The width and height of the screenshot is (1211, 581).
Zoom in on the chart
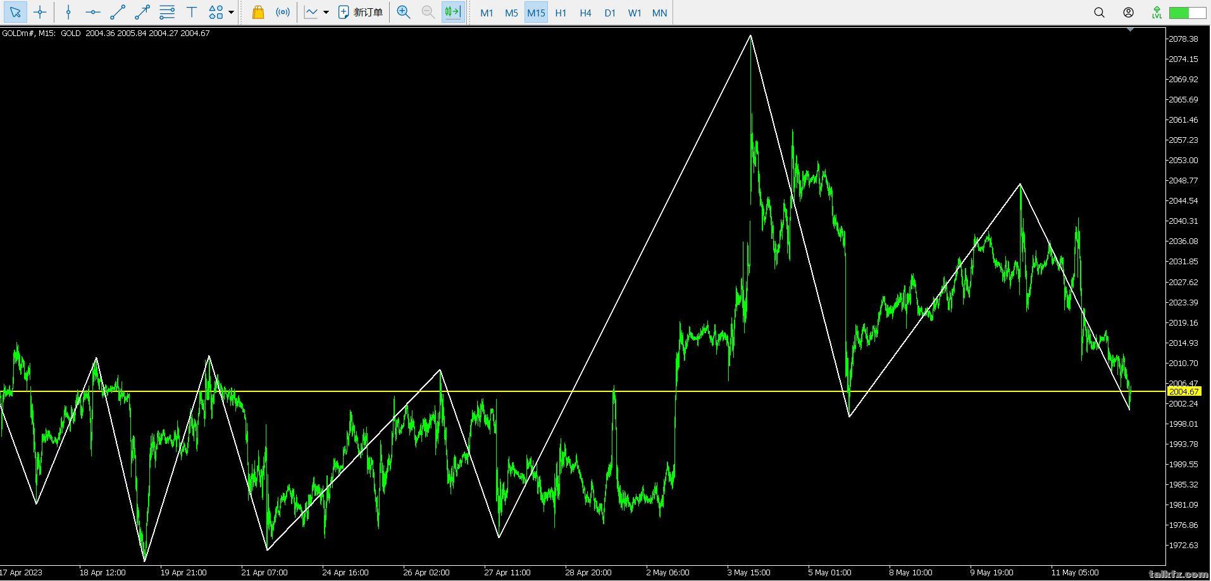403,12
